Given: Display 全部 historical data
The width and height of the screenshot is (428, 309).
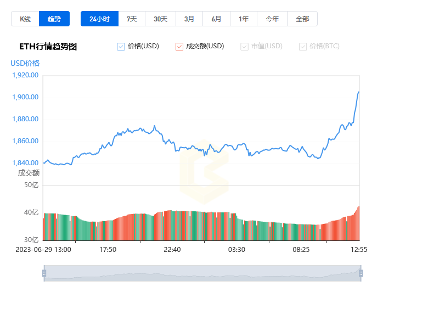Looking at the screenshot, I should pos(302,19).
